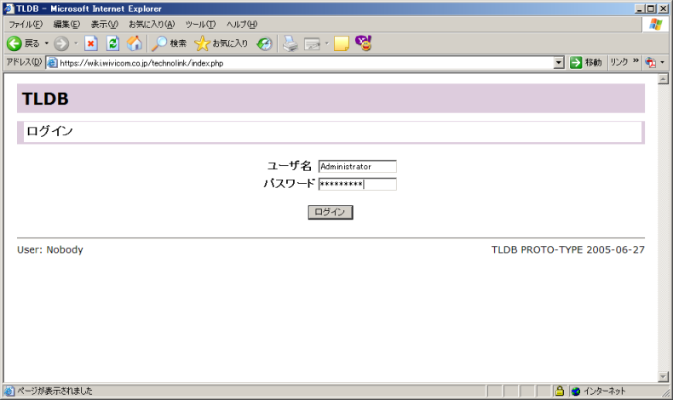Go to the Home page icon
The image size is (673, 400).
[135, 43]
